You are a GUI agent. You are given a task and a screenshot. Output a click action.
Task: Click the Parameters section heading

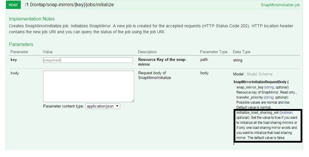click(21, 45)
